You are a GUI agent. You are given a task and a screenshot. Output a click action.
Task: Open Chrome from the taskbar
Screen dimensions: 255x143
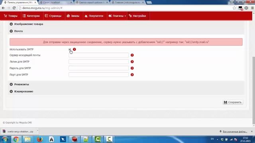pos(16,139)
